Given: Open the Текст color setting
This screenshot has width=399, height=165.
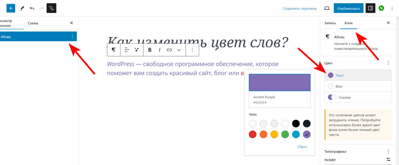Looking at the screenshot, I should [x=358, y=75].
